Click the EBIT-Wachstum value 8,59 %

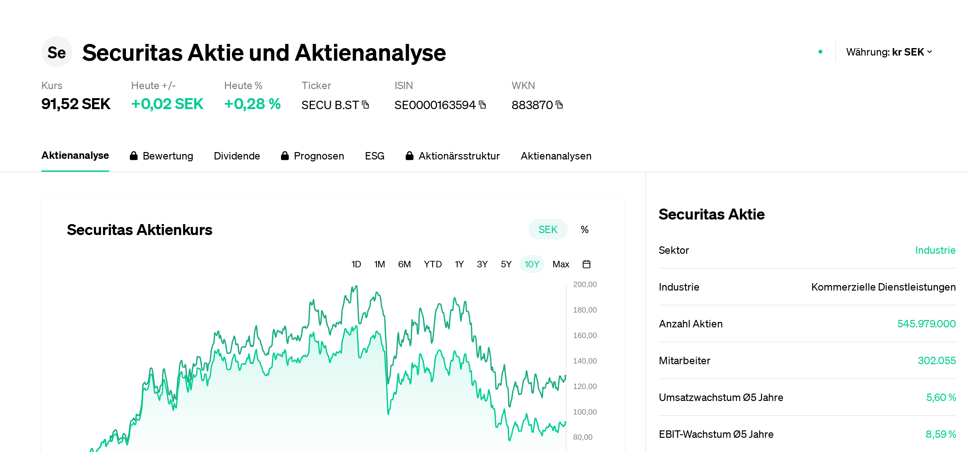tap(940, 434)
